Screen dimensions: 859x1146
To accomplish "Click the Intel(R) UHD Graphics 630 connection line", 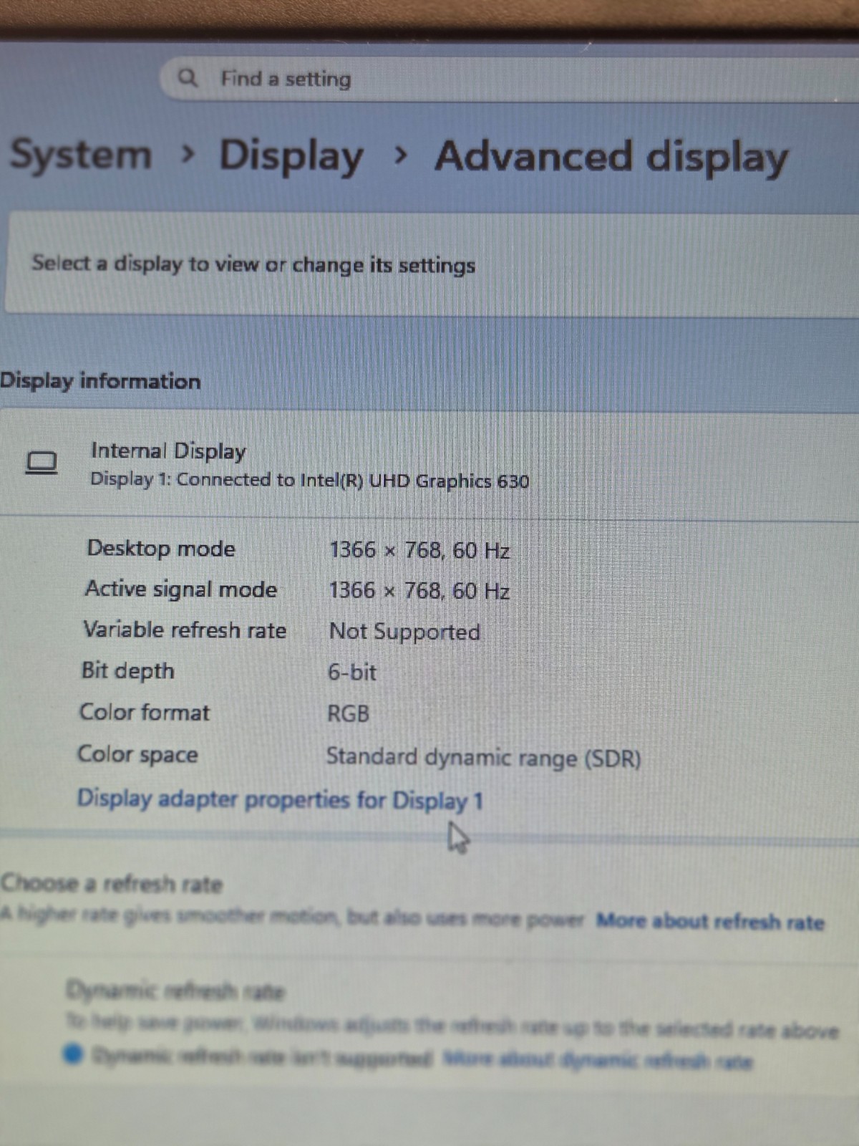I will 309,480.
